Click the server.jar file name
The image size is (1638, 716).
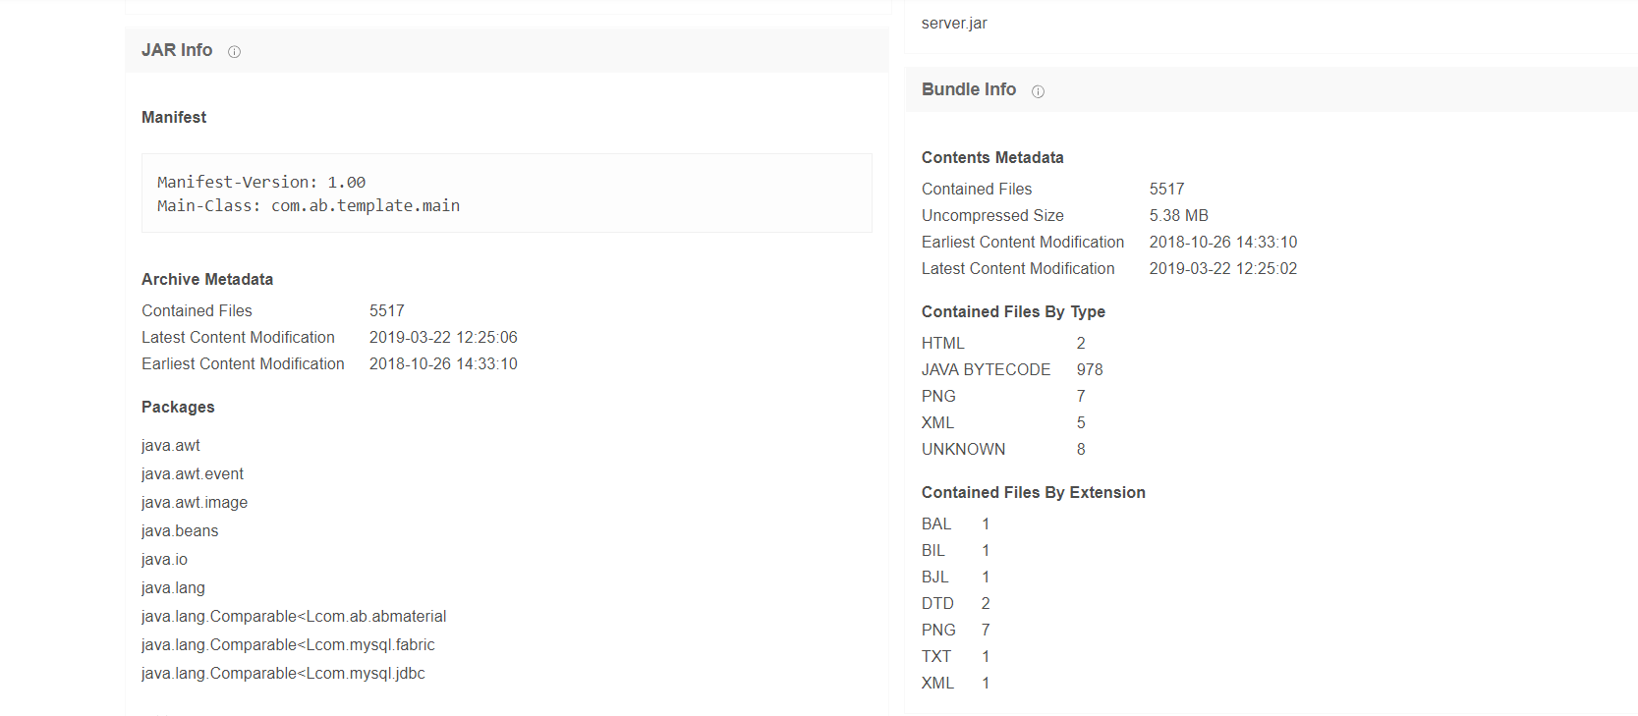pyautogui.click(x=953, y=24)
